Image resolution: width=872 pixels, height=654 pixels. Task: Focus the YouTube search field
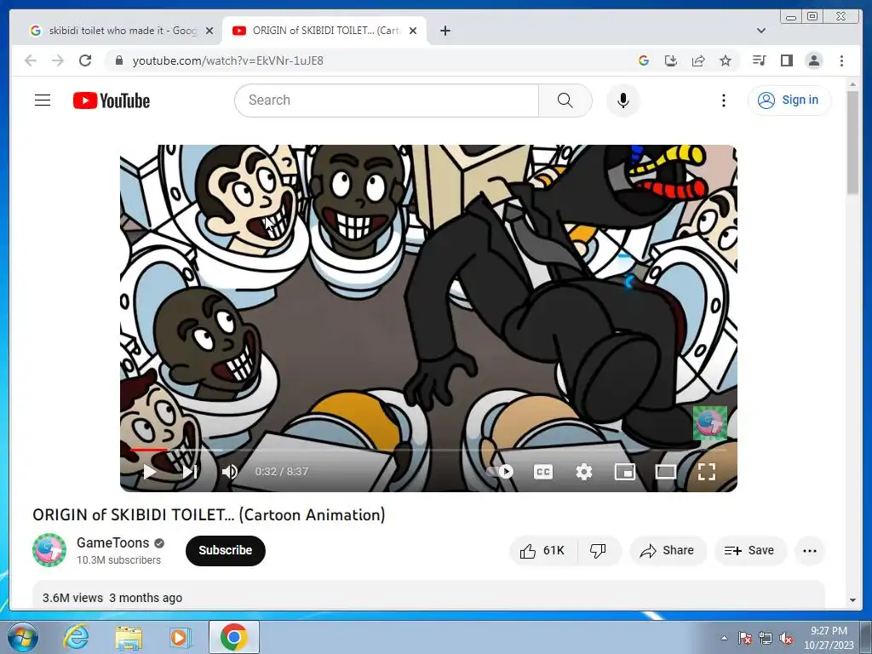pos(387,100)
